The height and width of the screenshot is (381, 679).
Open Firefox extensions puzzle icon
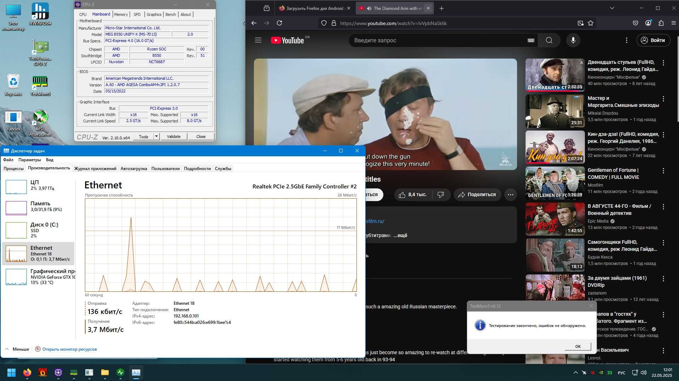661,23
